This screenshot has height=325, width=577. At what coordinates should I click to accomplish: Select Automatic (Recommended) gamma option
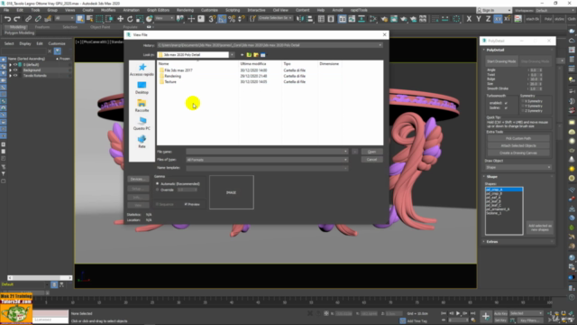[x=158, y=183]
